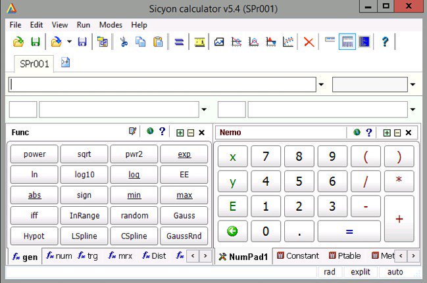Open the File menu

(x=15, y=25)
